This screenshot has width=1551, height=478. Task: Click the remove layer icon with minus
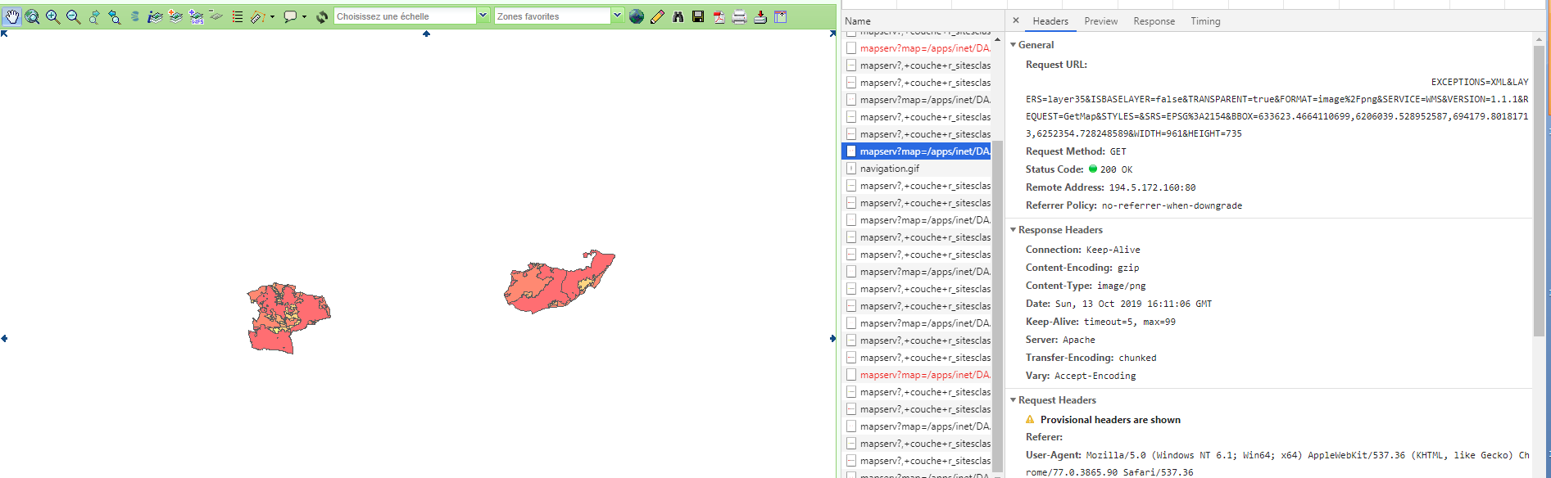[216, 16]
